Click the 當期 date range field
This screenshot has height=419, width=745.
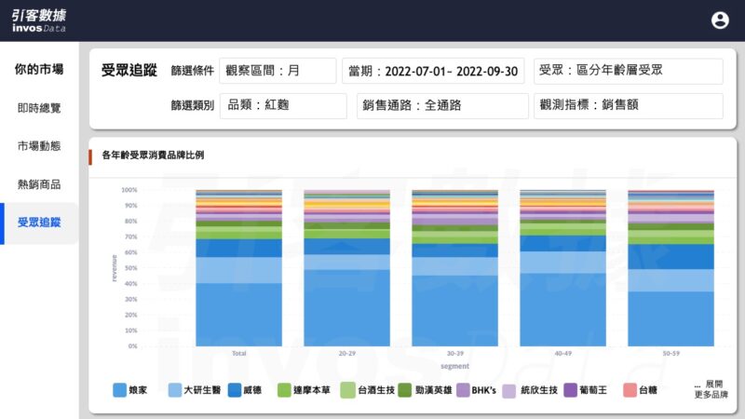click(x=433, y=71)
